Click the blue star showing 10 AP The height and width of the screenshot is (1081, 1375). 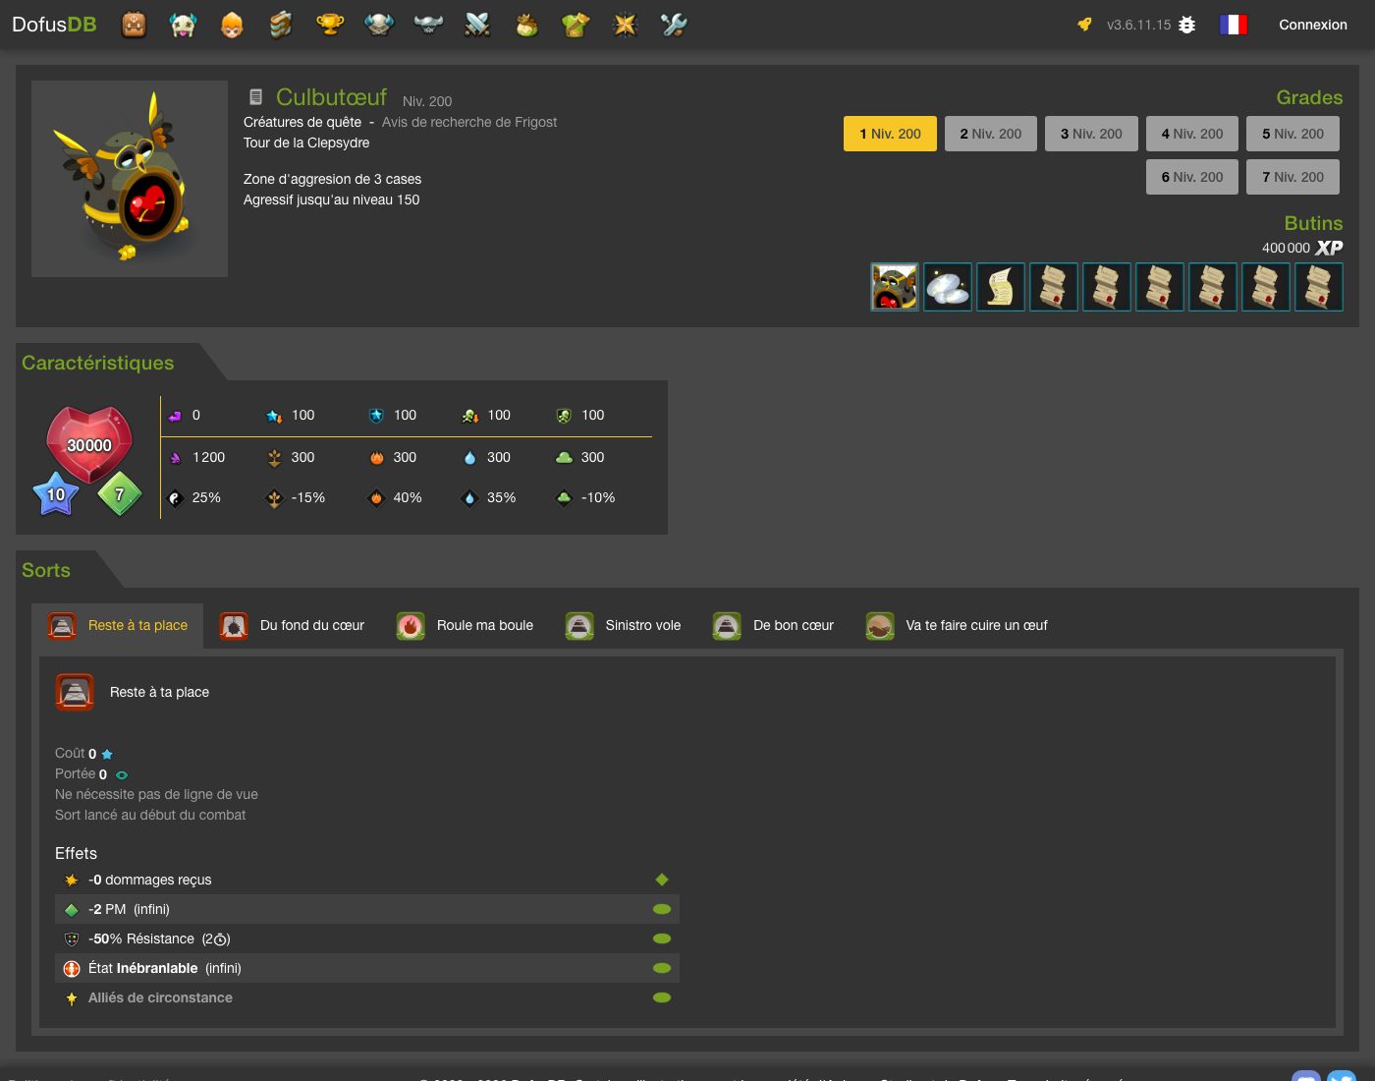(56, 494)
